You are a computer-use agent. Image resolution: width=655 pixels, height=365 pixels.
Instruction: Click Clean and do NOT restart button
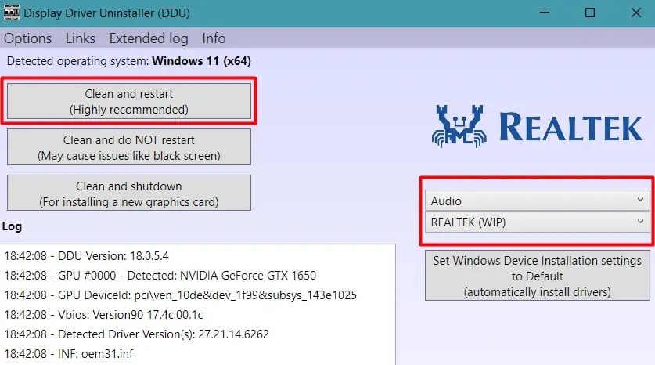[129, 147]
